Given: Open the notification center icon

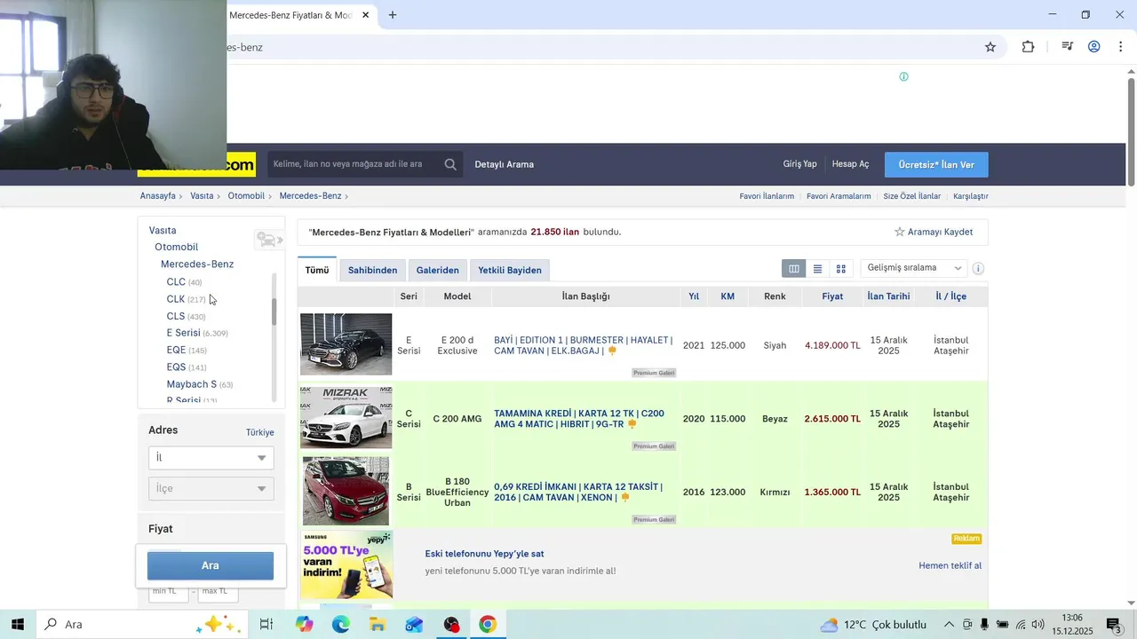Looking at the screenshot, I should point(1115,625).
